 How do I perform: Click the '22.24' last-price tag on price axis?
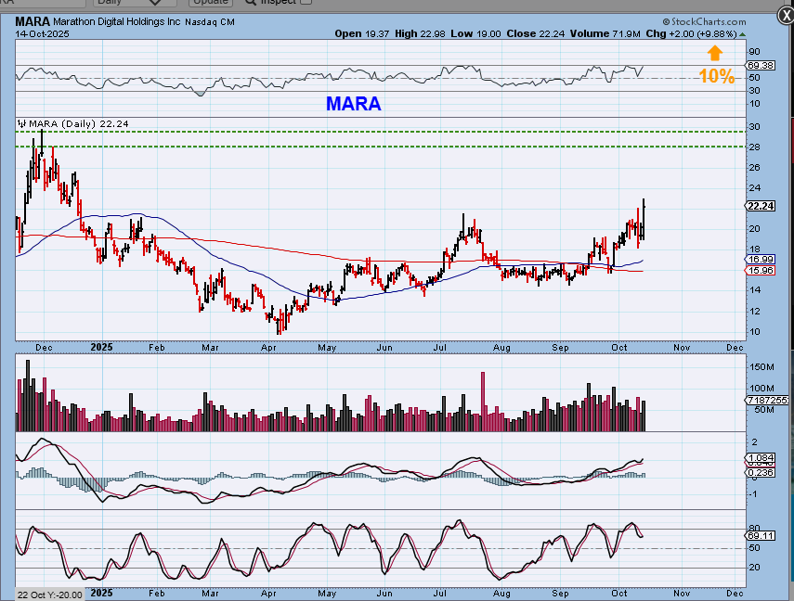coord(761,206)
